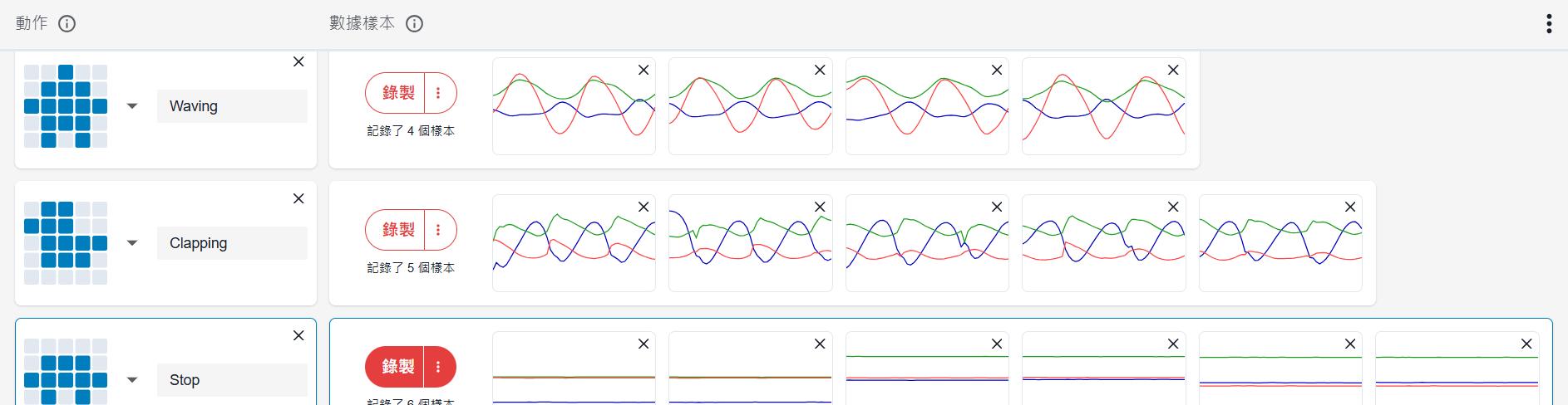Expand the Stop icon dropdown arrow
Screen dimensions: 1568x405
tap(132, 380)
